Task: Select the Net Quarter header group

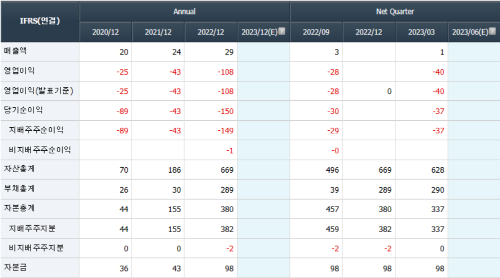Action: 395,11
